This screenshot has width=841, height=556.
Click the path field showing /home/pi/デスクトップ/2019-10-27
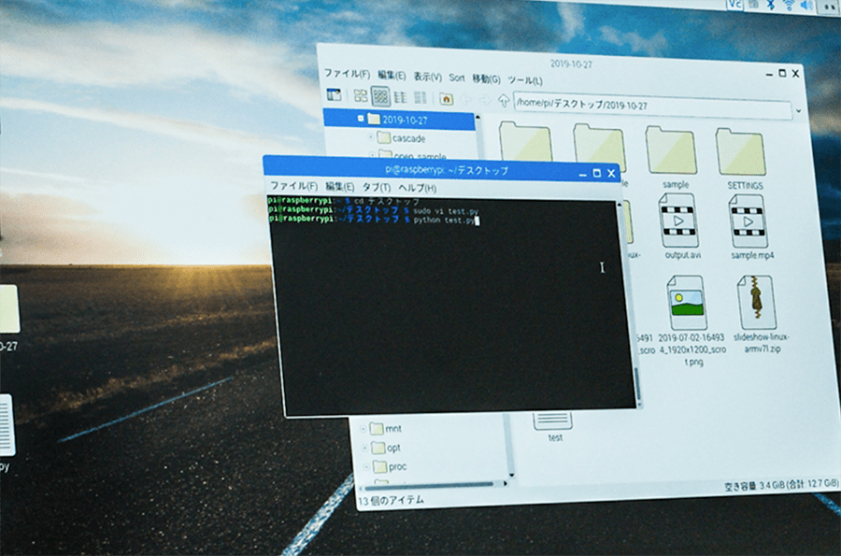coord(652,105)
